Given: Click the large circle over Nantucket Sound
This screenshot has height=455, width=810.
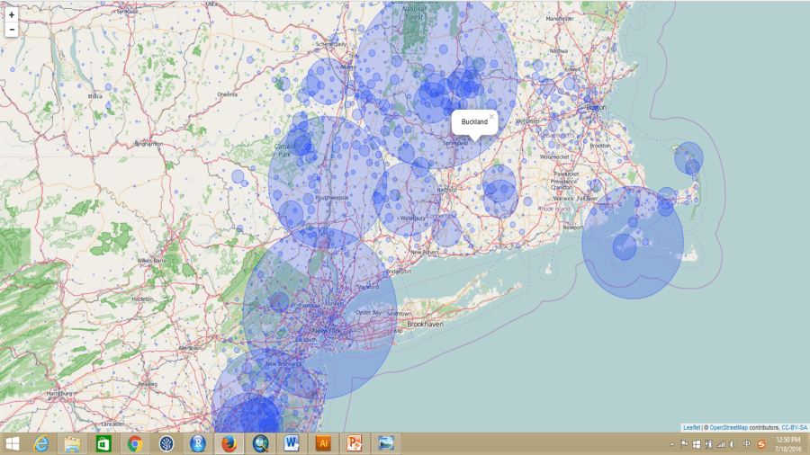Looking at the screenshot, I should (643, 256).
